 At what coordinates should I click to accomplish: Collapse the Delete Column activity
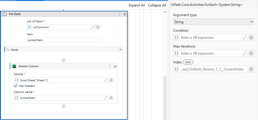tap(115, 66)
